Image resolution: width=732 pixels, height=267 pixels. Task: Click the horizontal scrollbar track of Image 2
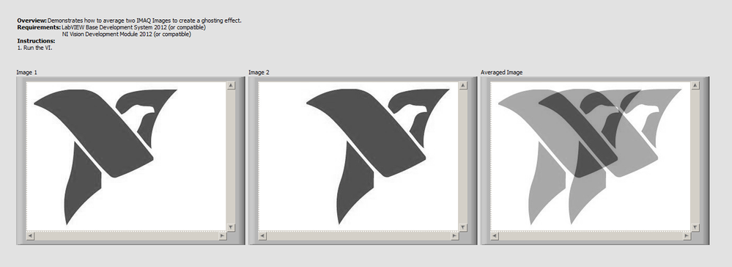[x=358, y=236]
